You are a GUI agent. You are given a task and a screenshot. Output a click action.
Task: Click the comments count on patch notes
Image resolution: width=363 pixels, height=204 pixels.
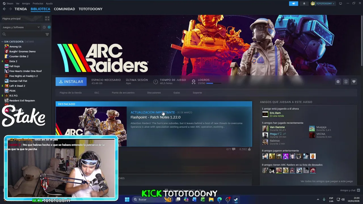[231, 149]
